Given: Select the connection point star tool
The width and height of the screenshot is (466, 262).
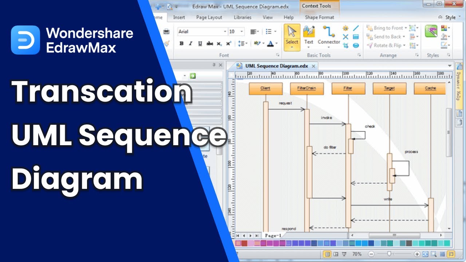Looking at the screenshot, I should pos(345,28).
